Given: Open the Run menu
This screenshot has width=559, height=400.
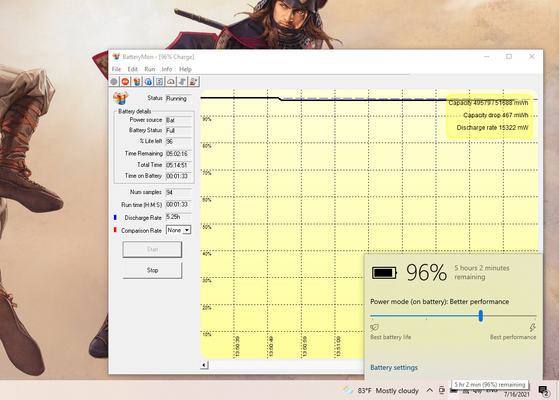Looking at the screenshot, I should (x=150, y=69).
